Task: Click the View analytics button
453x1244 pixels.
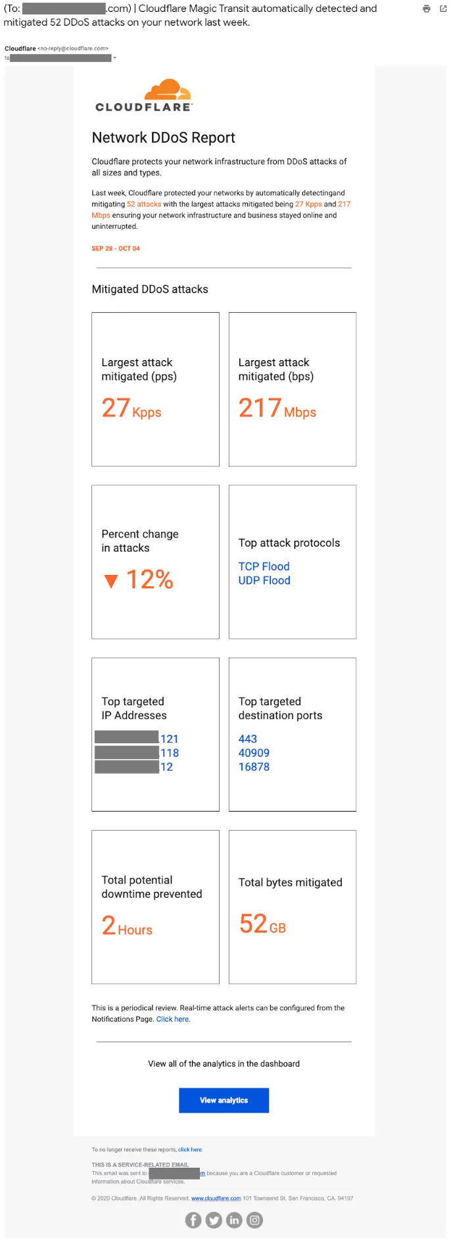Action: pyautogui.click(x=224, y=1100)
